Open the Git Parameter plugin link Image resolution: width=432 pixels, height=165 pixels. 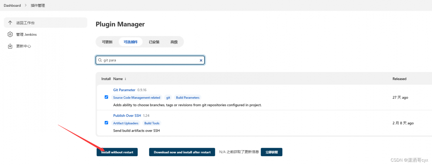(124, 90)
